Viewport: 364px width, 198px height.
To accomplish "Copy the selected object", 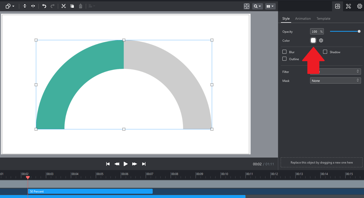I will 72,6.
